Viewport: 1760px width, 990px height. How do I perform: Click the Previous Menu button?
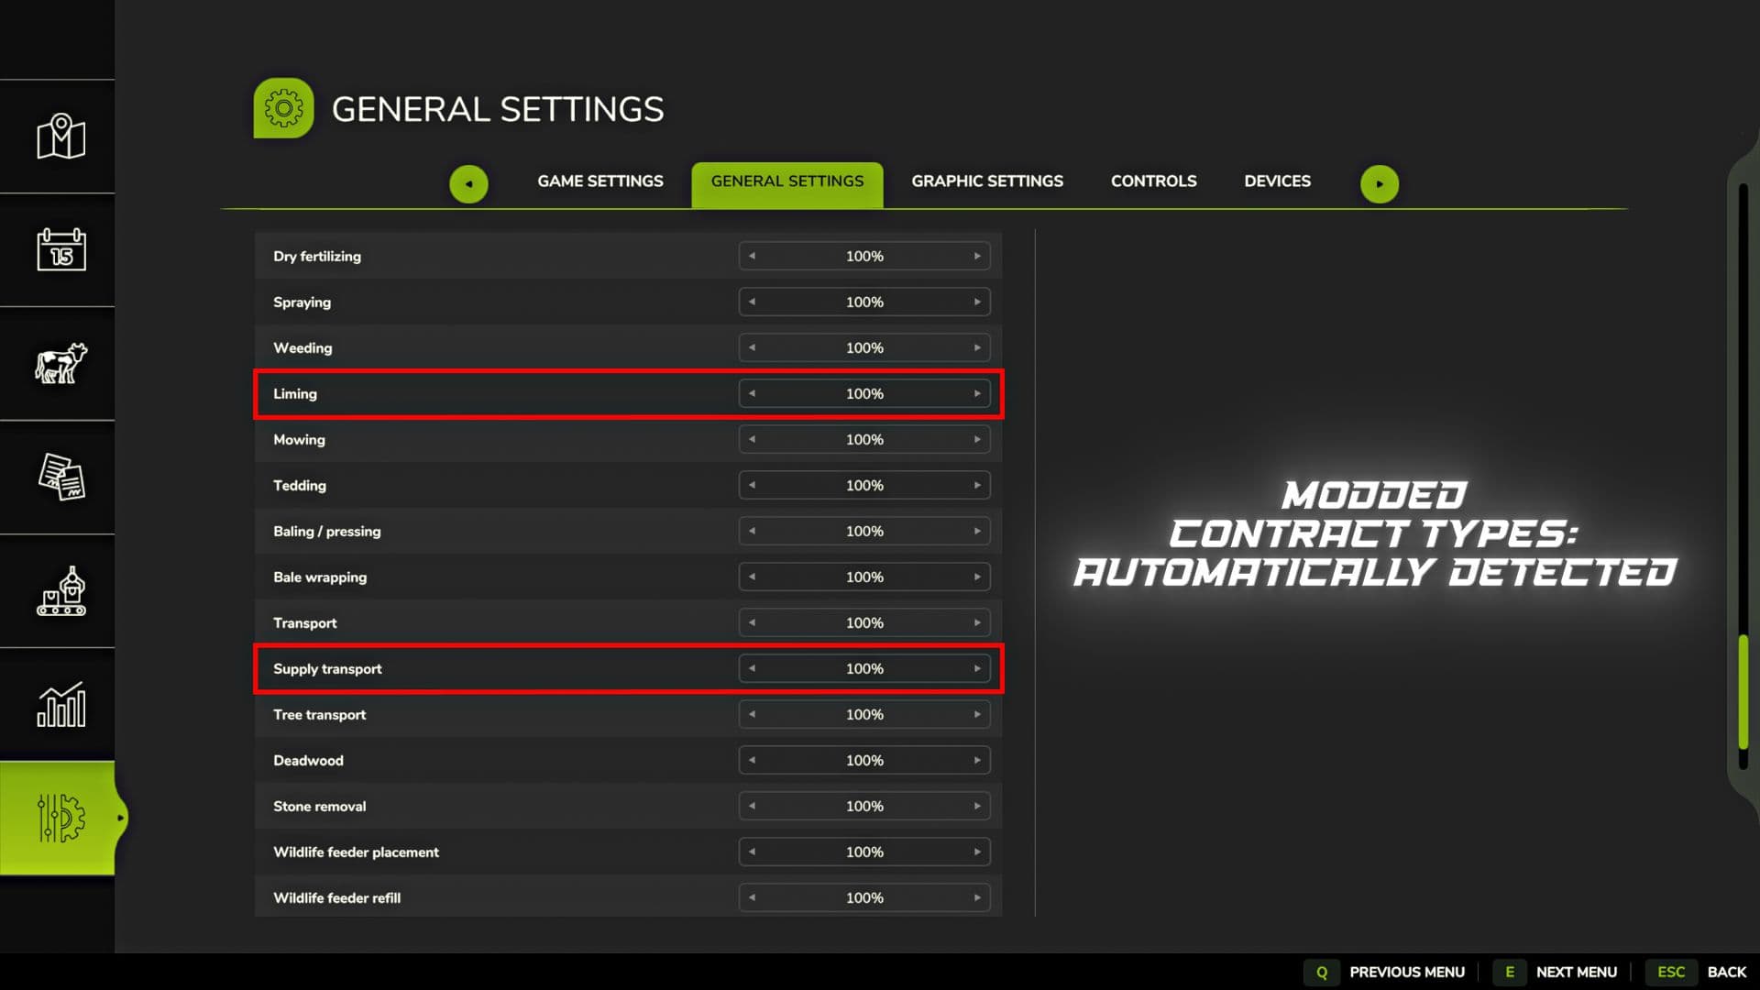[x=1407, y=972]
